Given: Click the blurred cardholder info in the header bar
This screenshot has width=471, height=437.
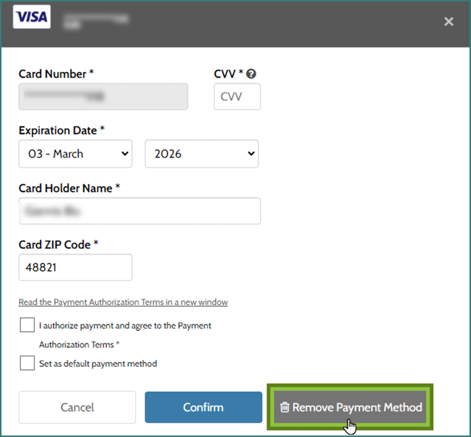Looking at the screenshot, I should (x=95, y=21).
